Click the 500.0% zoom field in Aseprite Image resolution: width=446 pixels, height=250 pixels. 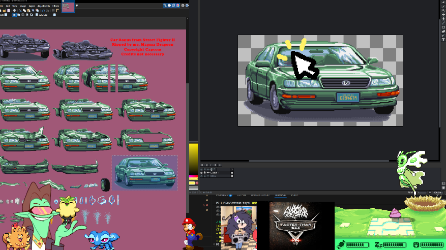(438, 193)
